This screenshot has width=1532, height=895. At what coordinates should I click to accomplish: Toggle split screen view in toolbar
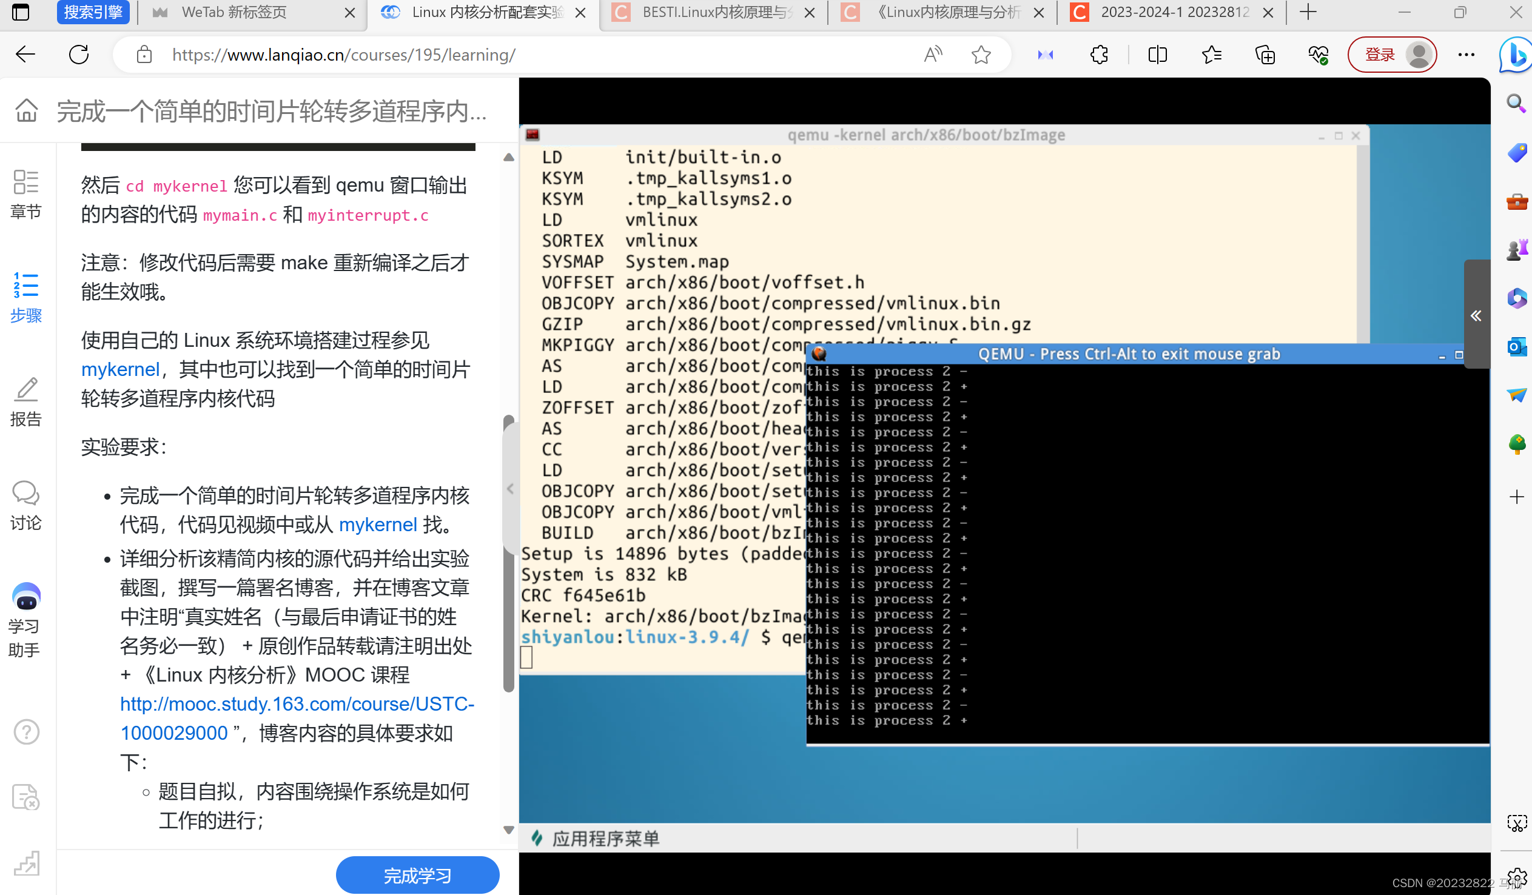[x=1158, y=55]
